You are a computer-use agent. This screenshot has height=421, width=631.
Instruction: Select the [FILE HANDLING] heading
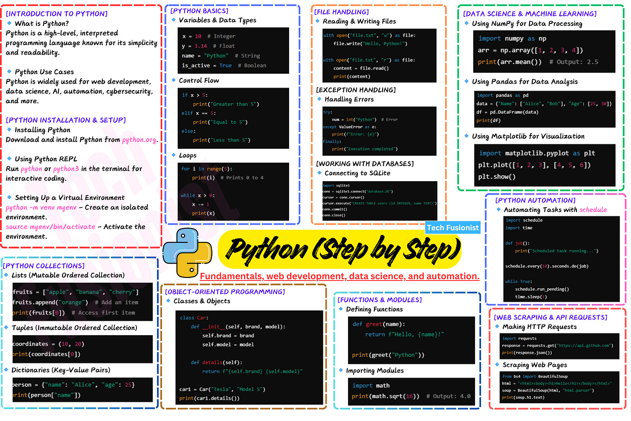coord(342,12)
